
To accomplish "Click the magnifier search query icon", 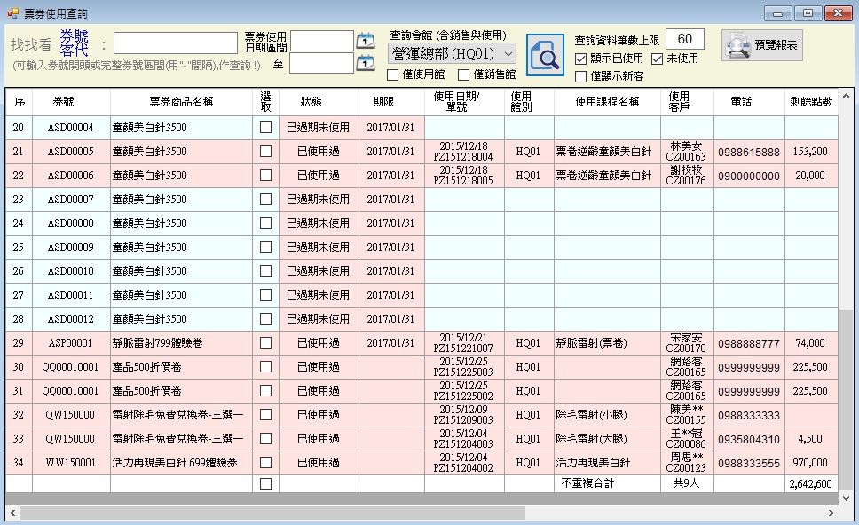I will (x=545, y=55).
